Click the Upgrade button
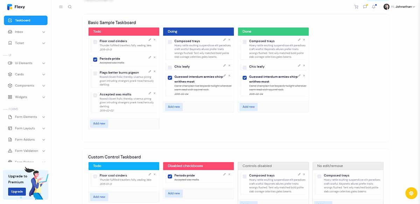The height and width of the screenshot is (204, 420). (x=17, y=191)
